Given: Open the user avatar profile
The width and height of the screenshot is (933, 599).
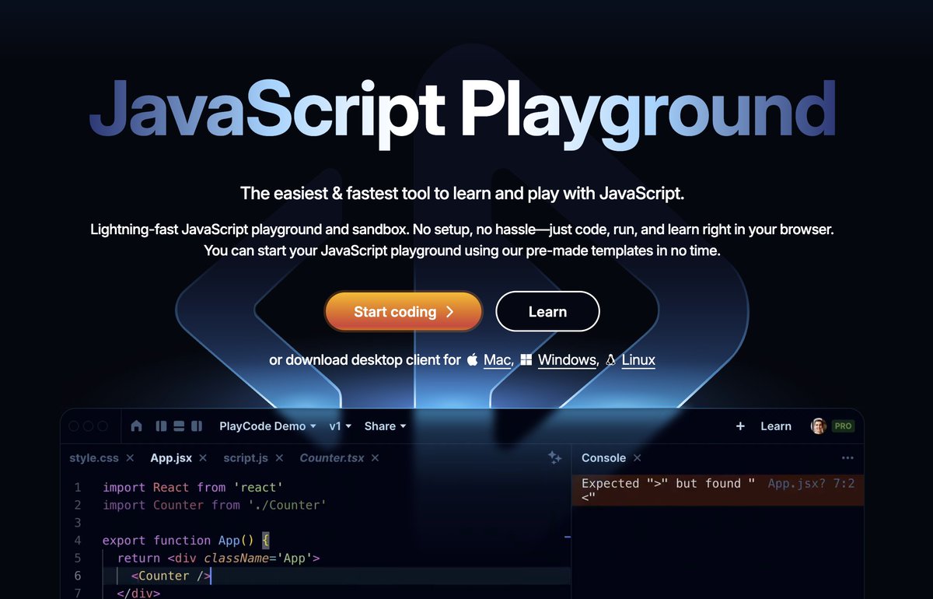Looking at the screenshot, I should pos(818,426).
